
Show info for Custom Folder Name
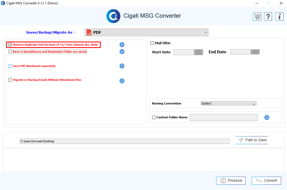click(267, 117)
